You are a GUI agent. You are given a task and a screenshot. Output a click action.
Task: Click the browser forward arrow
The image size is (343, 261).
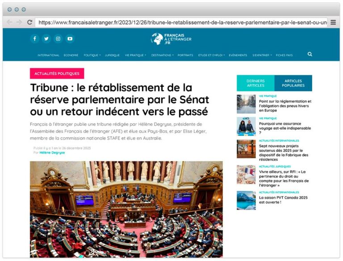point(19,22)
